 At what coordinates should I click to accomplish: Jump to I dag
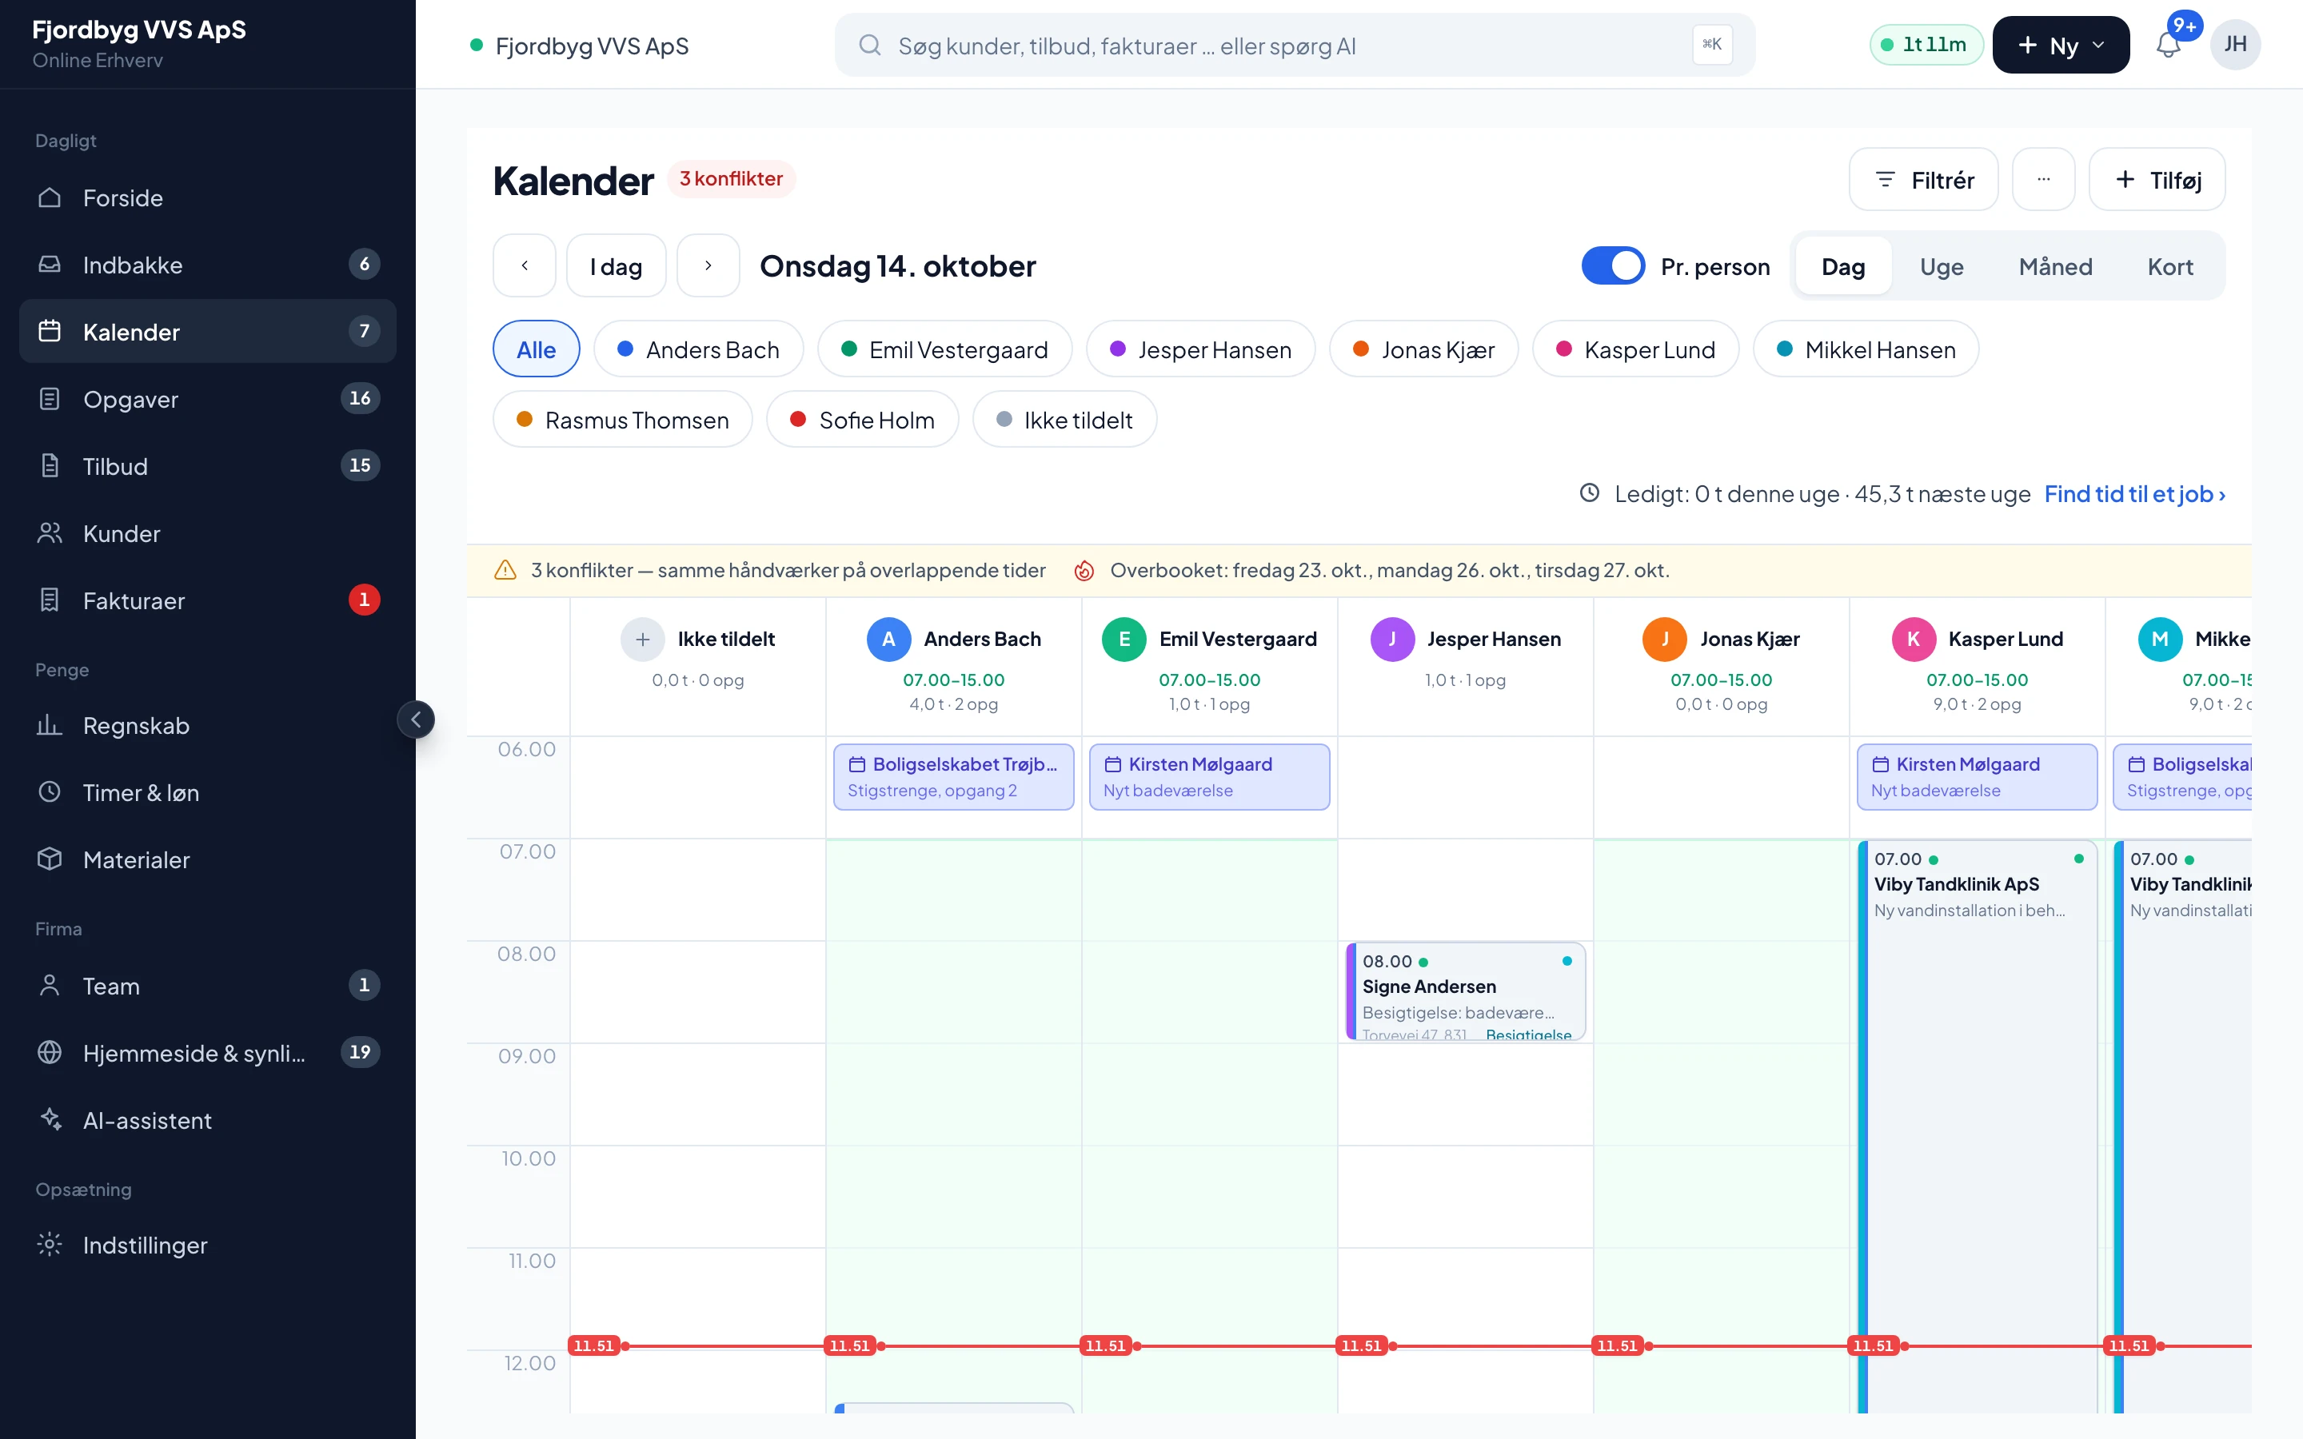616,266
